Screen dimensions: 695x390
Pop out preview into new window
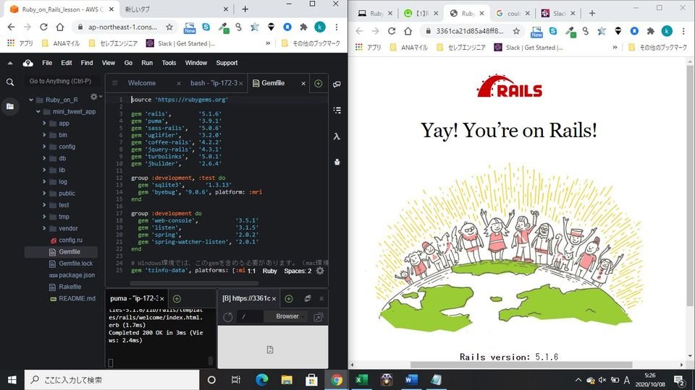coord(319,317)
